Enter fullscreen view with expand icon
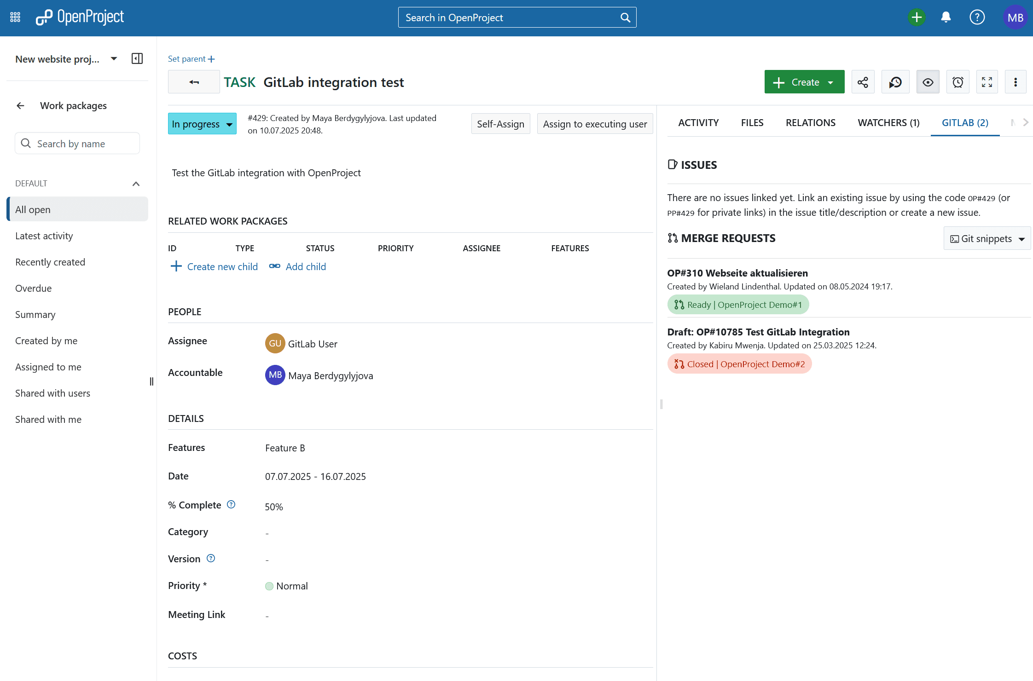This screenshot has height=681, width=1033. coord(987,82)
